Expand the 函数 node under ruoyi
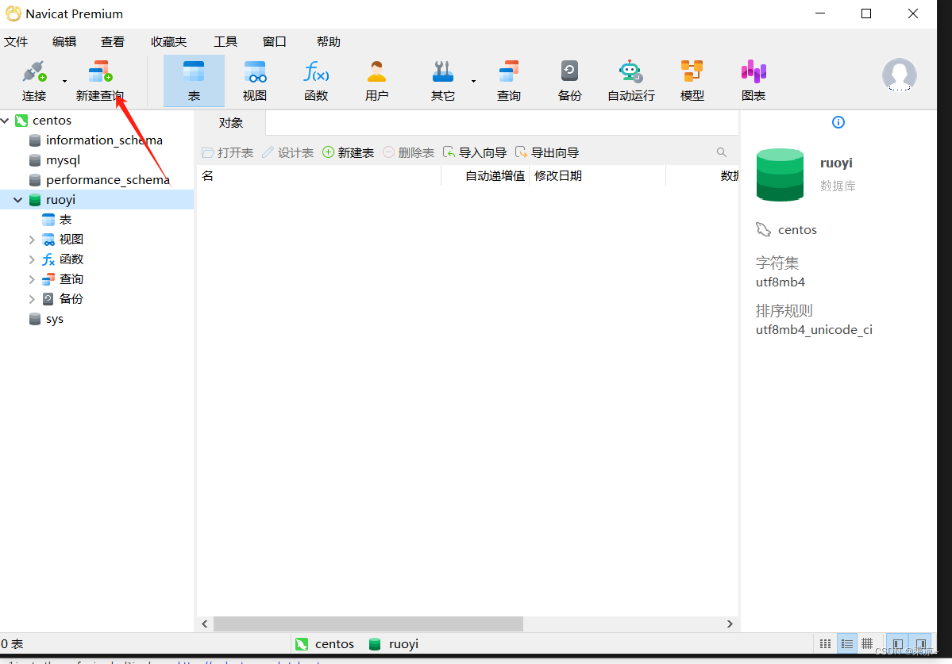 [32, 259]
